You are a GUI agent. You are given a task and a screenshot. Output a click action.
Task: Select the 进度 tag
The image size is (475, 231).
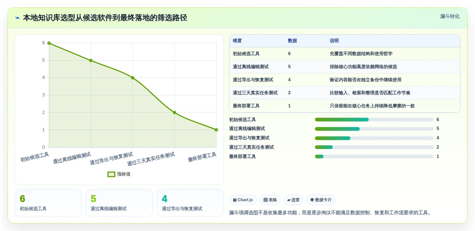click(293, 200)
